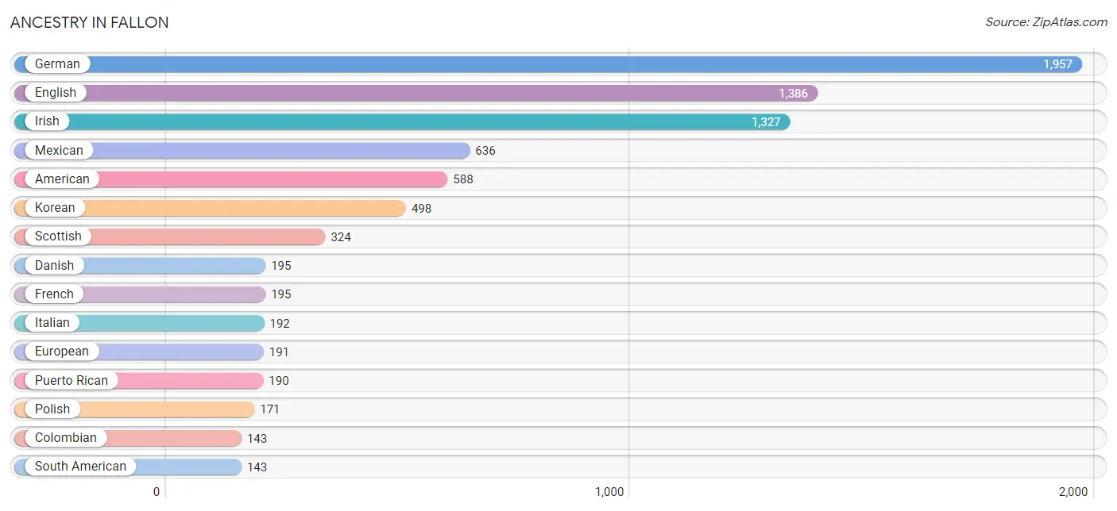Image resolution: width=1117 pixels, height=511 pixels.
Task: Click the 0 axis tick label
Action: (157, 491)
